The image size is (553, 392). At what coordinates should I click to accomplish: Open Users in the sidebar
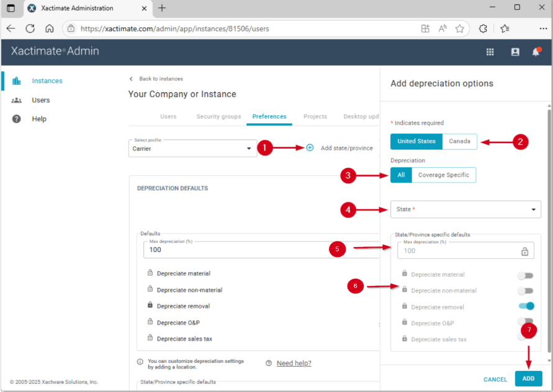pos(41,100)
